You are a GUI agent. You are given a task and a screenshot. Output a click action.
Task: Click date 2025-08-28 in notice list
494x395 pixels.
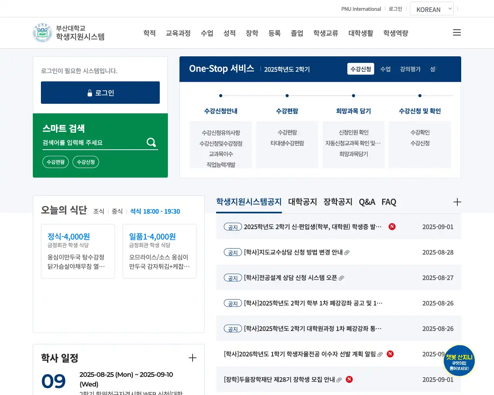(438, 252)
